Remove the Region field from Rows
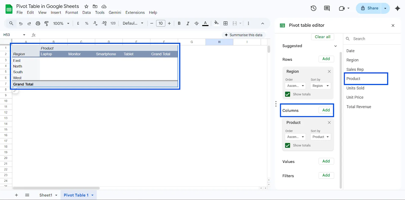This screenshot has width=405, height=200. coord(329,71)
